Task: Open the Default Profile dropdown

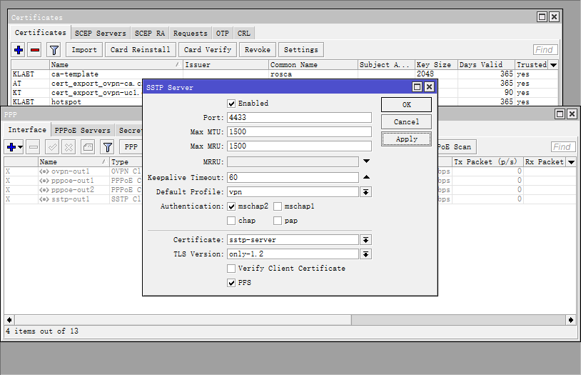Action: [365, 192]
